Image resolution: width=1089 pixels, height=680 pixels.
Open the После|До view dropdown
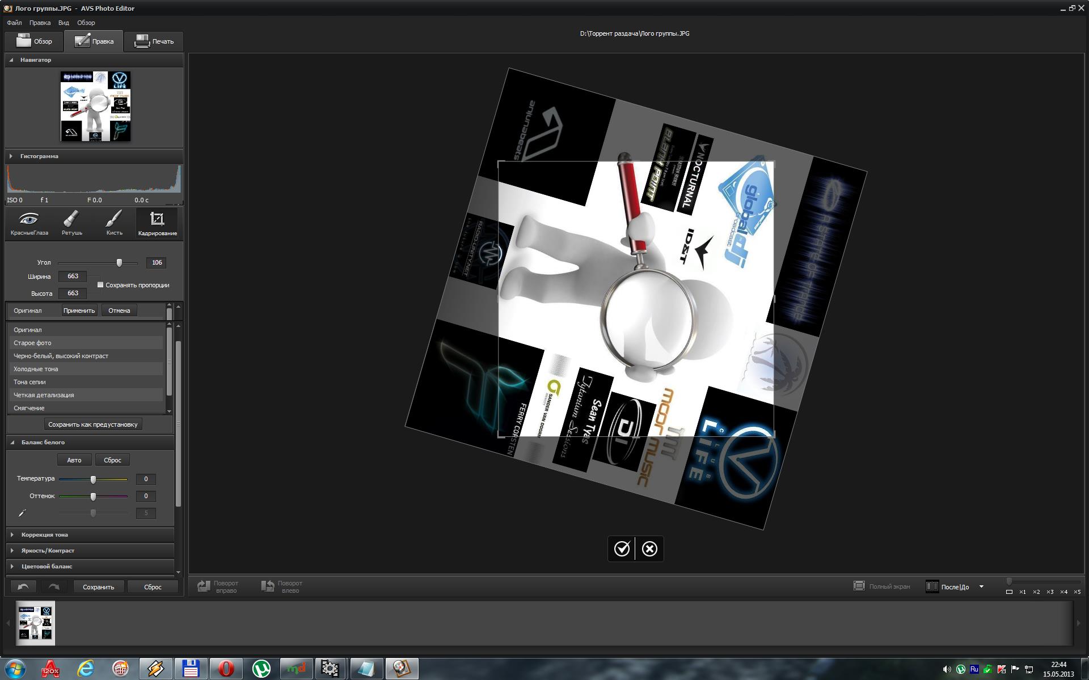pyautogui.click(x=981, y=586)
